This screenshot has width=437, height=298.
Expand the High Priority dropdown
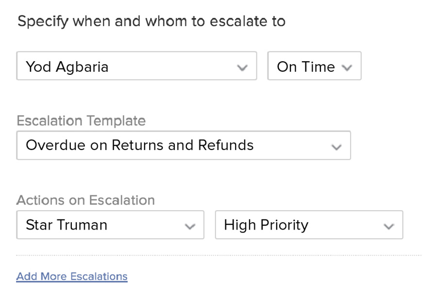[309, 225]
